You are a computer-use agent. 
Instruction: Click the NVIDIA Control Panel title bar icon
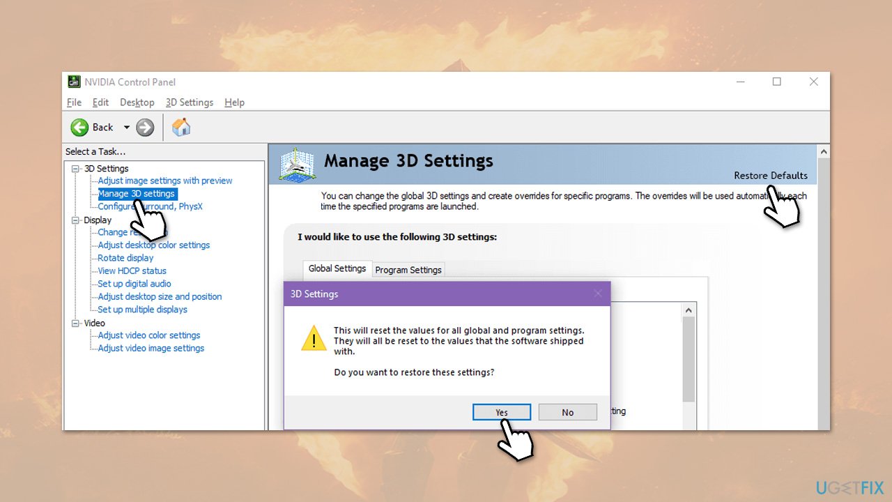(74, 82)
